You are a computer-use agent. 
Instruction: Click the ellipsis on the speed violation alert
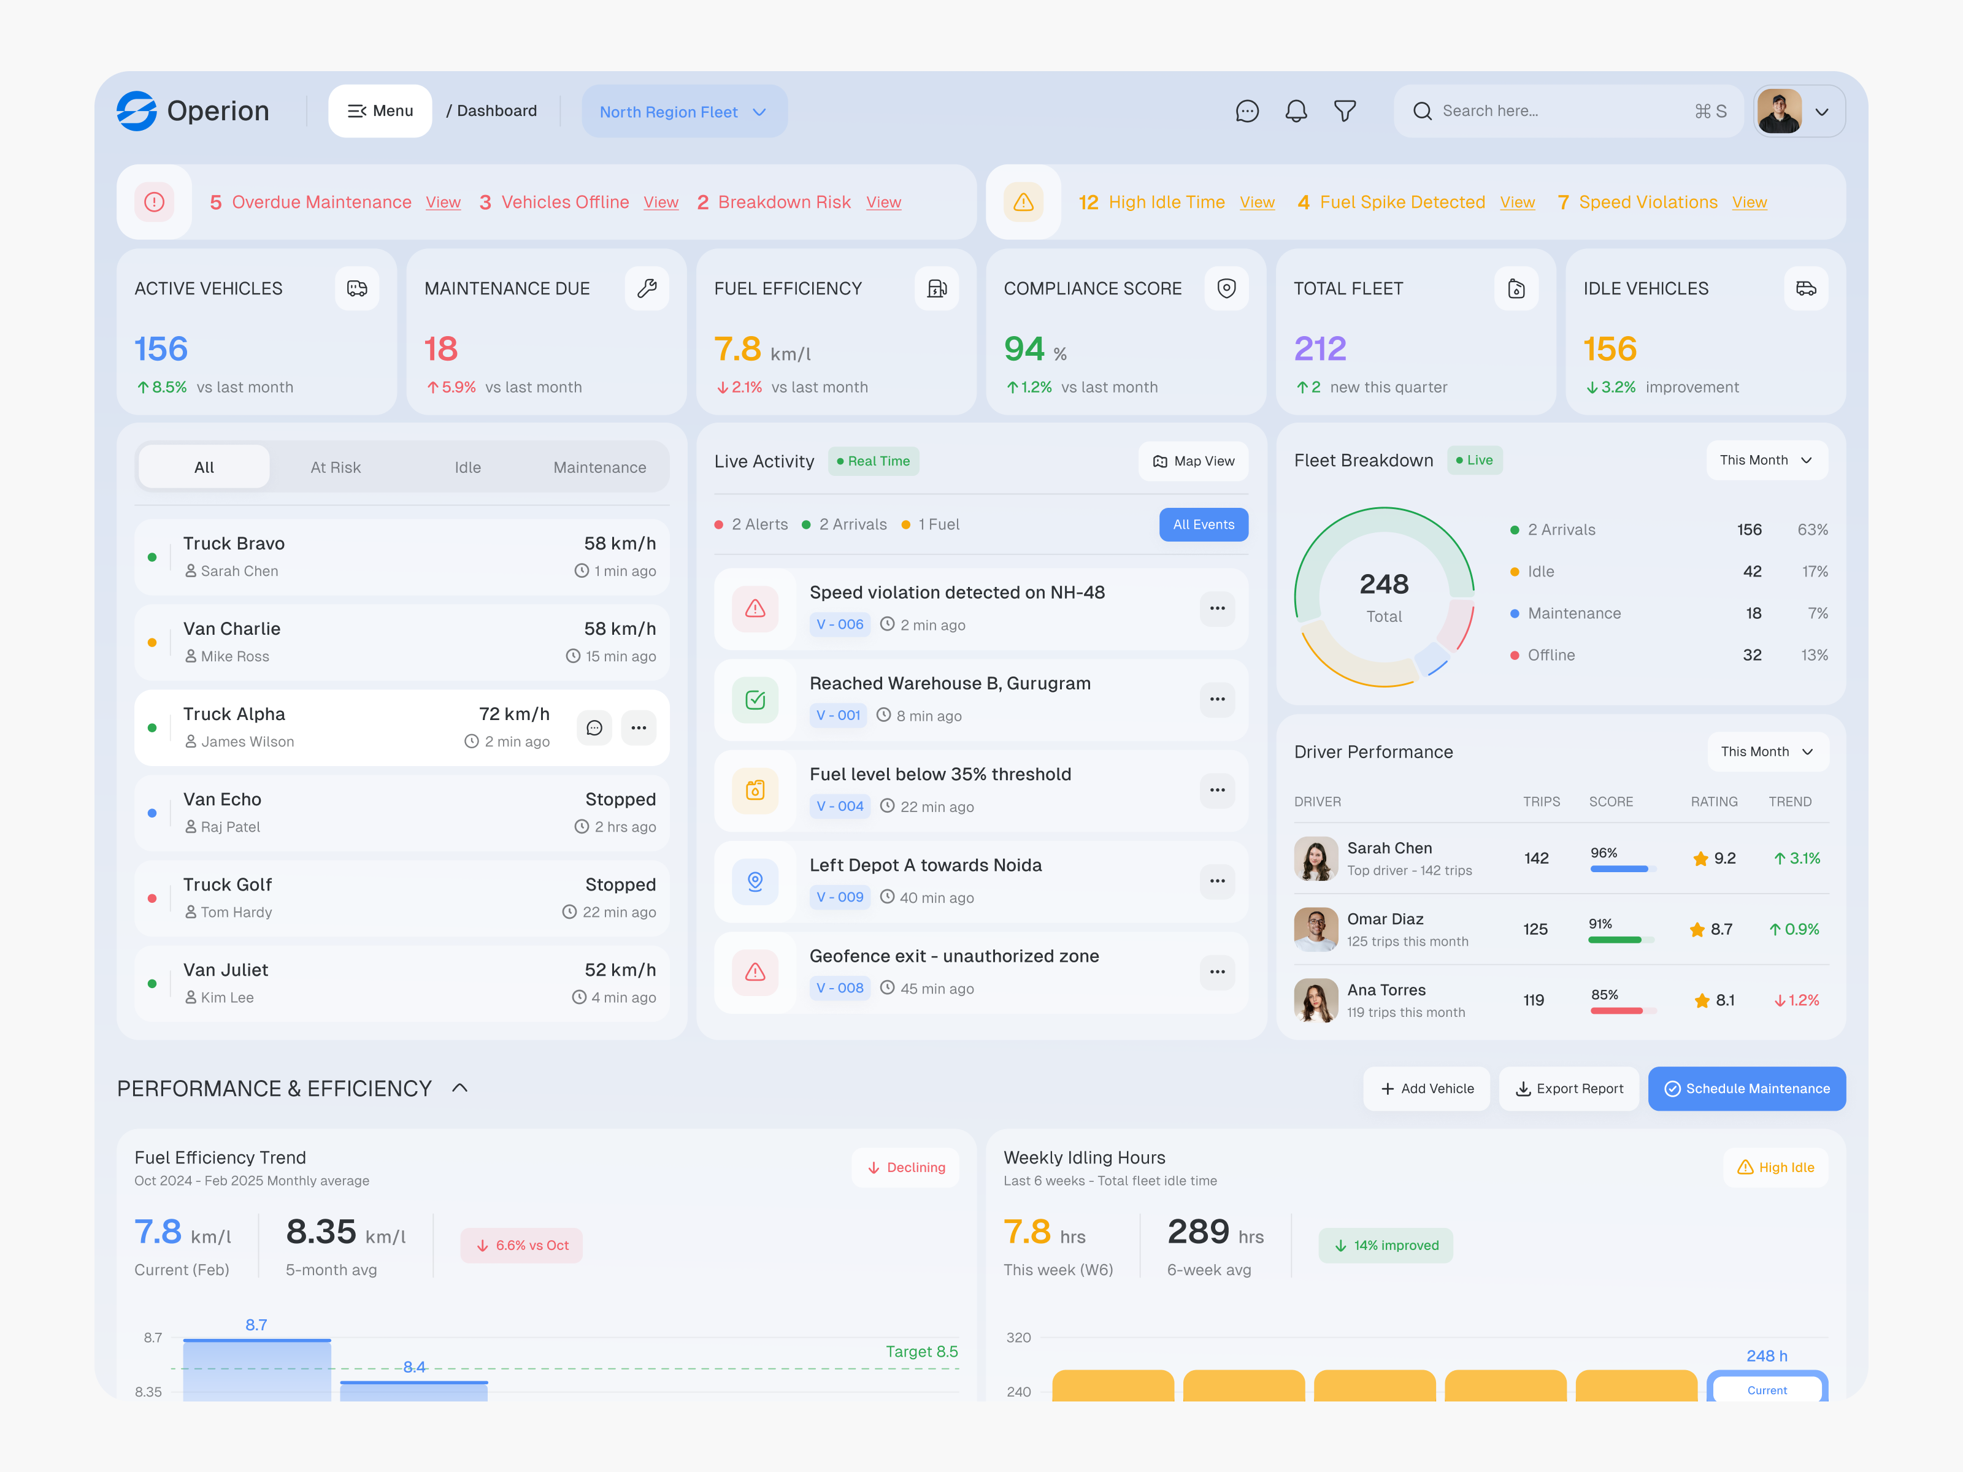pos(1216,608)
